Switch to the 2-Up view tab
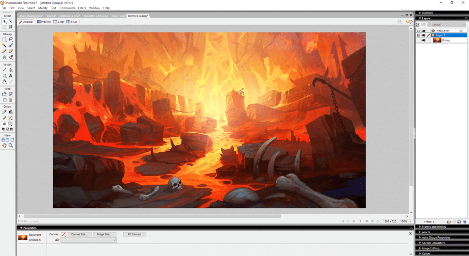Screen dimensions: 469x256 (x=59, y=22)
